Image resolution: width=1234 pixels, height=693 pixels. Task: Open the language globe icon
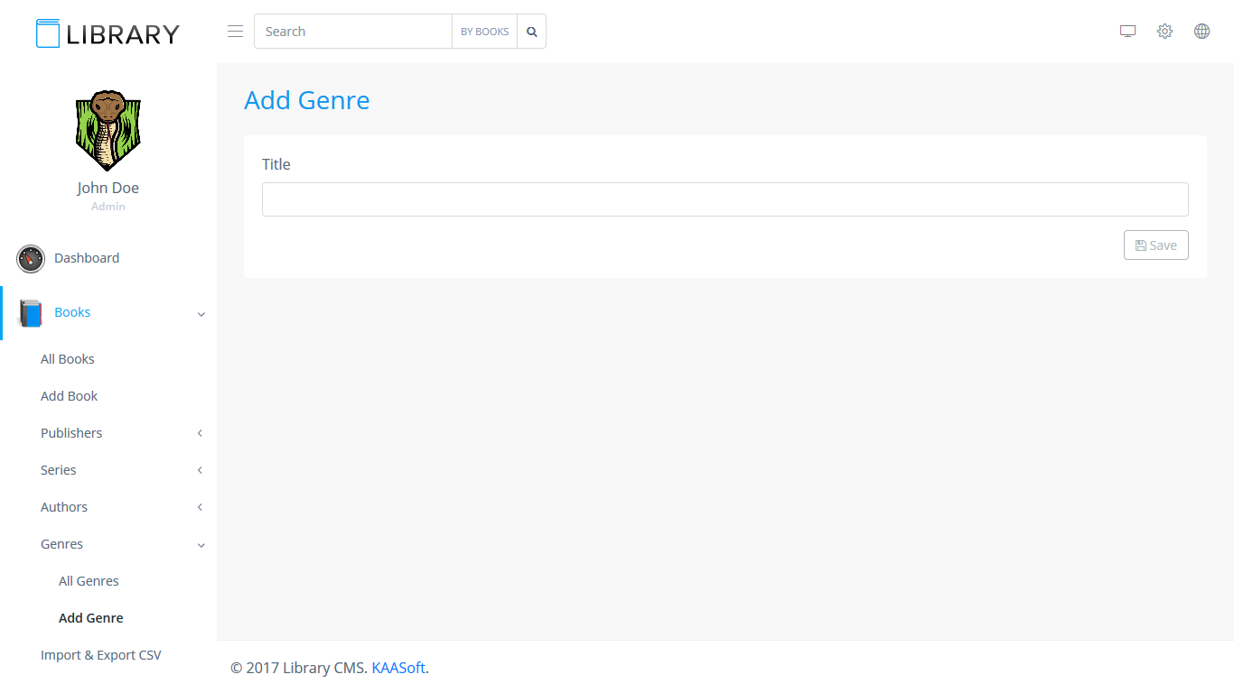point(1201,32)
